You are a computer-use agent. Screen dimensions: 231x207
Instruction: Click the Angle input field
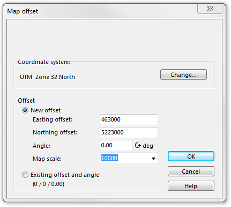pyautogui.click(x=116, y=145)
